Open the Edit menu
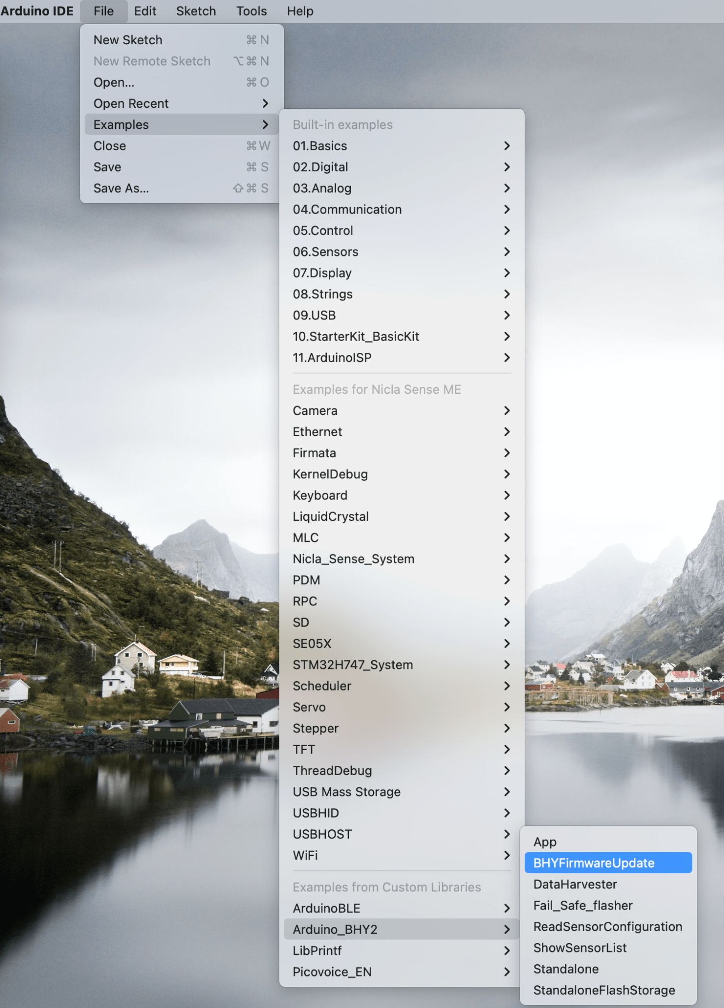This screenshot has height=1008, width=724. (145, 11)
